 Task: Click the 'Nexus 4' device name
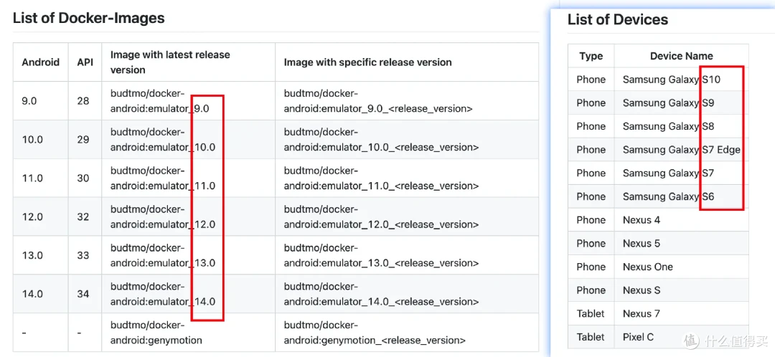pyautogui.click(x=641, y=220)
